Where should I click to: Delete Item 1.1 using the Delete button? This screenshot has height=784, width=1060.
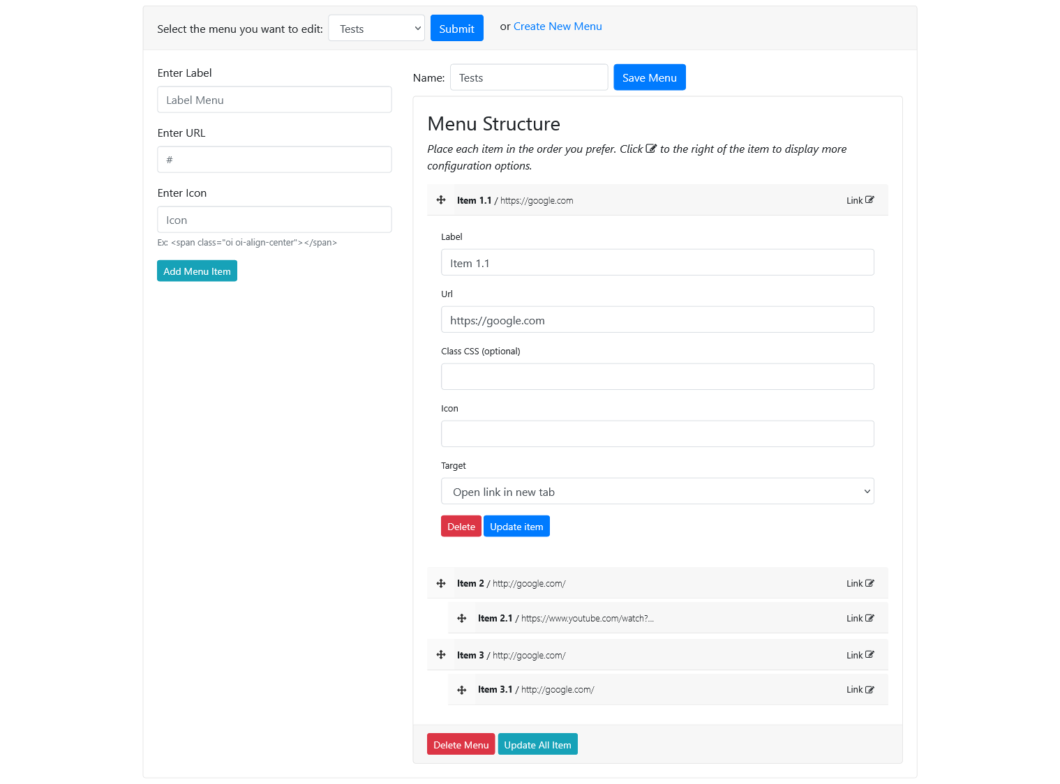click(x=461, y=526)
